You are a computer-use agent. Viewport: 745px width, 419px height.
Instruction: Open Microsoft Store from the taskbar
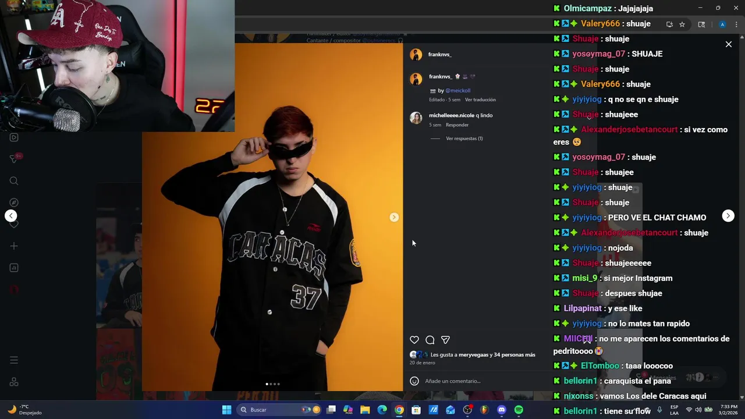(x=416, y=410)
